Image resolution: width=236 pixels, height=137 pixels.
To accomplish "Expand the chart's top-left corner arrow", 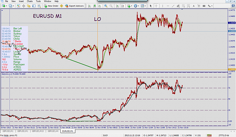I will (x=2, y=10).
